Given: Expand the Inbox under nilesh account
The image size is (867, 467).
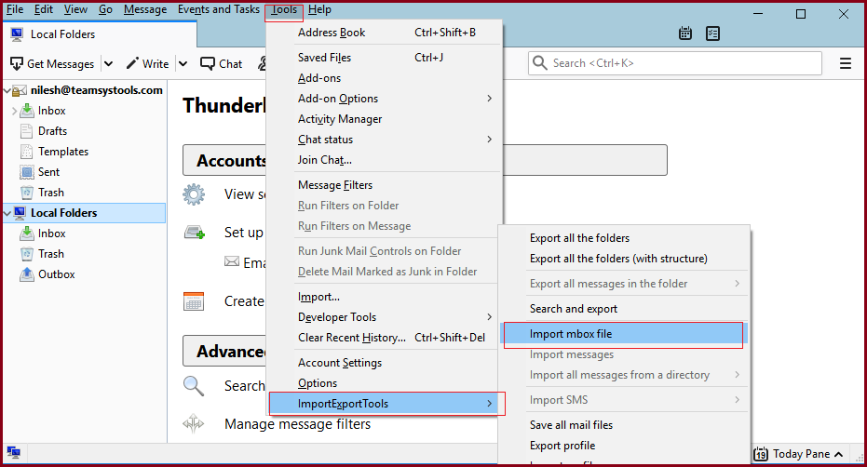Looking at the screenshot, I should pyautogui.click(x=14, y=111).
